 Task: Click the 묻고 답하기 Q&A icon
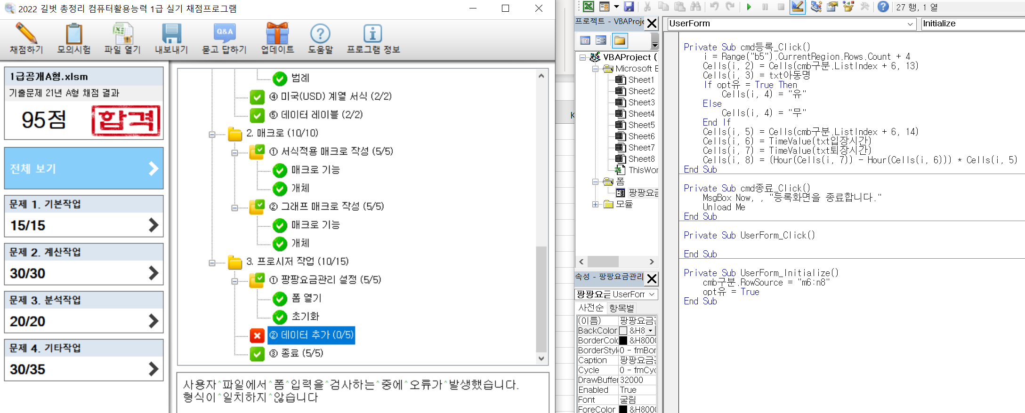tap(224, 34)
